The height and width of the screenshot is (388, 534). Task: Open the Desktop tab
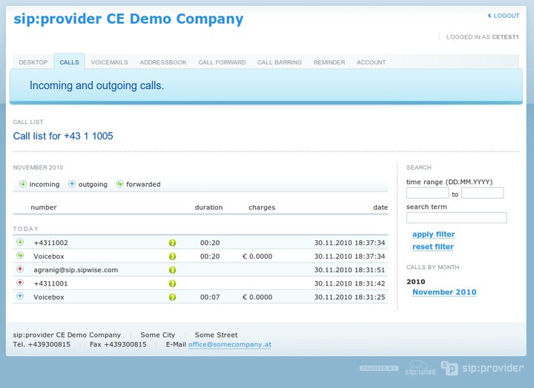(x=33, y=62)
